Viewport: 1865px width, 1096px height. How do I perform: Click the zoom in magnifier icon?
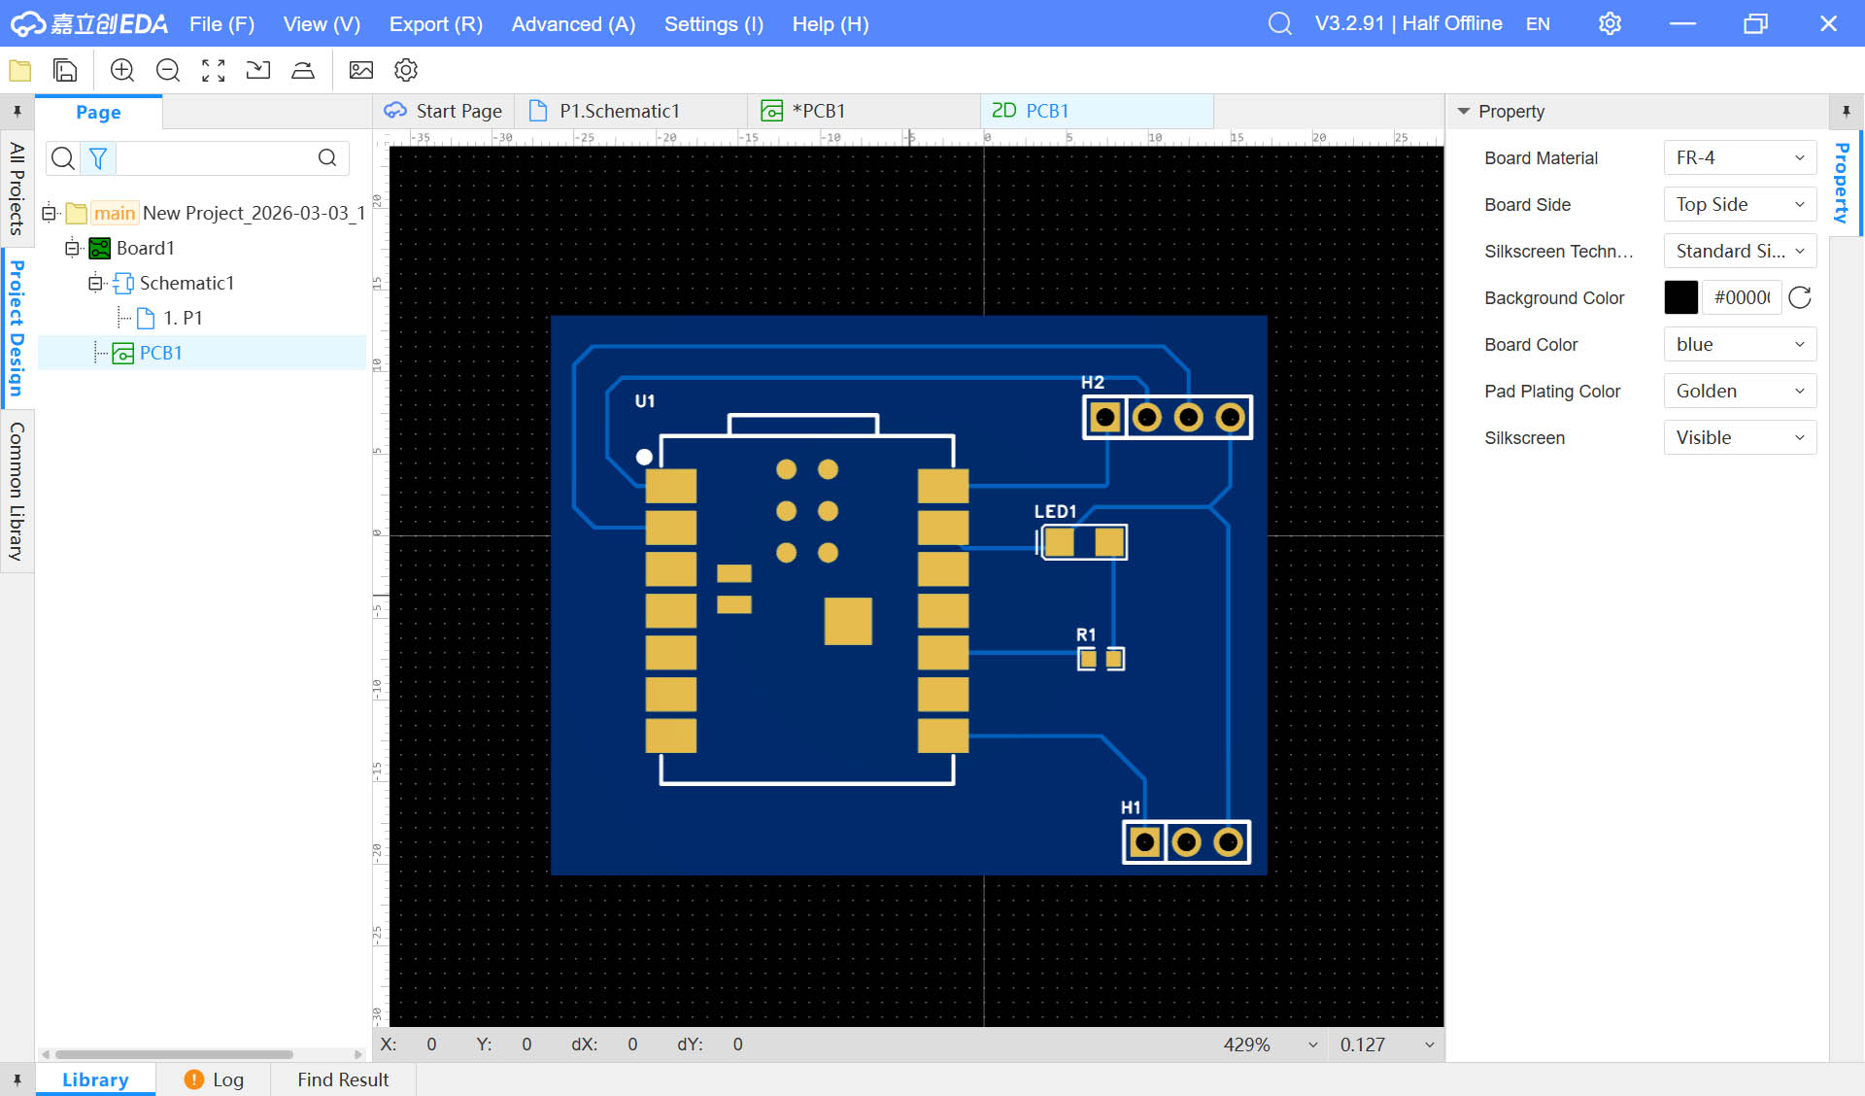pos(122,70)
